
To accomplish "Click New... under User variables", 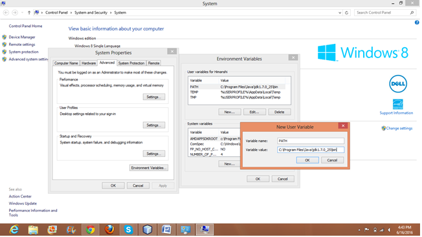I will (230, 112).
